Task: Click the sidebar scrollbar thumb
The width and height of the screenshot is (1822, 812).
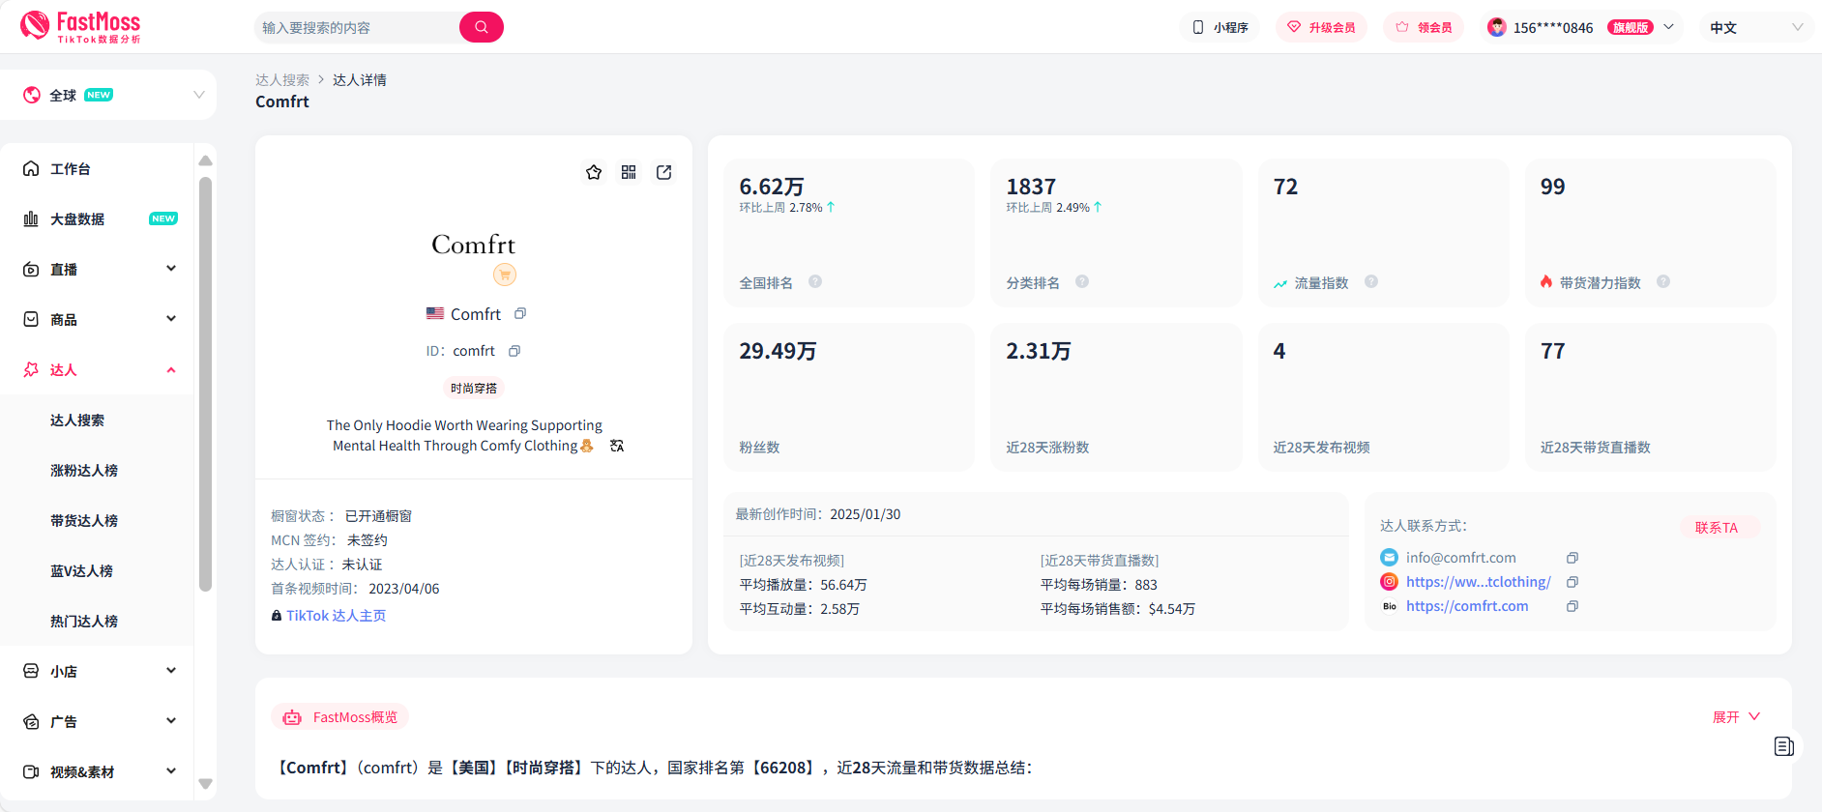Action: (x=205, y=384)
